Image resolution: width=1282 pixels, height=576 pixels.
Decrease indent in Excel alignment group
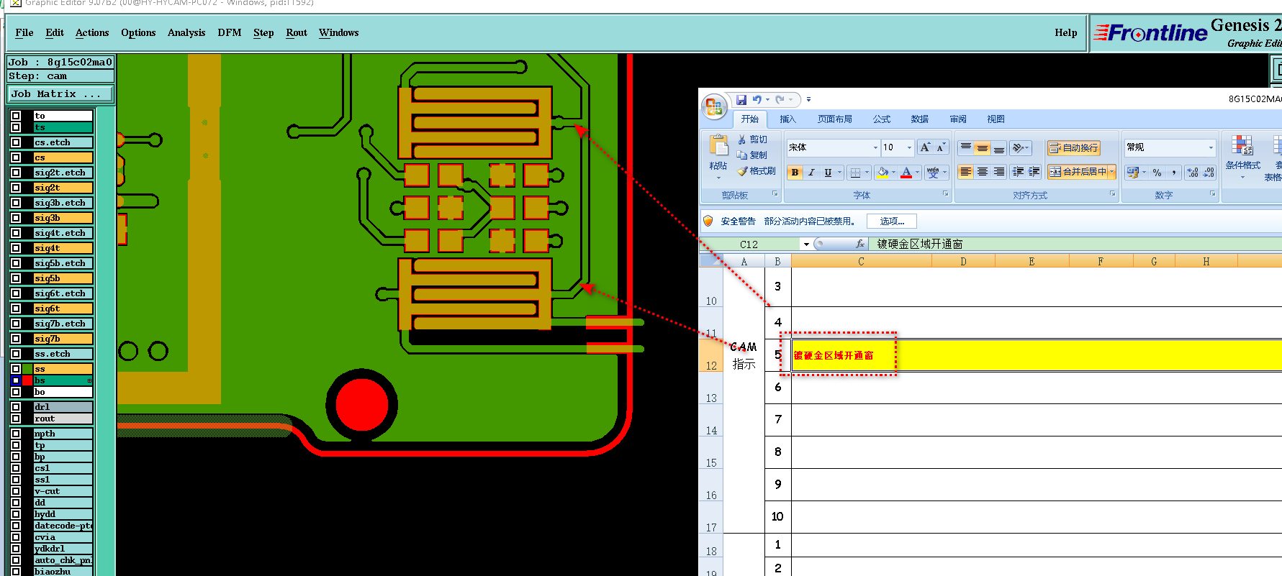(1018, 172)
